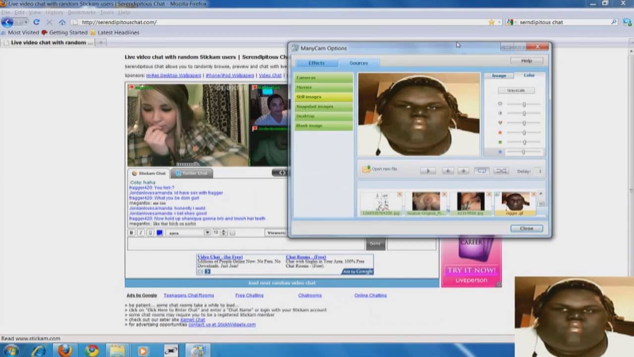Click the chat text color swatch
This screenshot has width=634, height=357.
pos(159,233)
